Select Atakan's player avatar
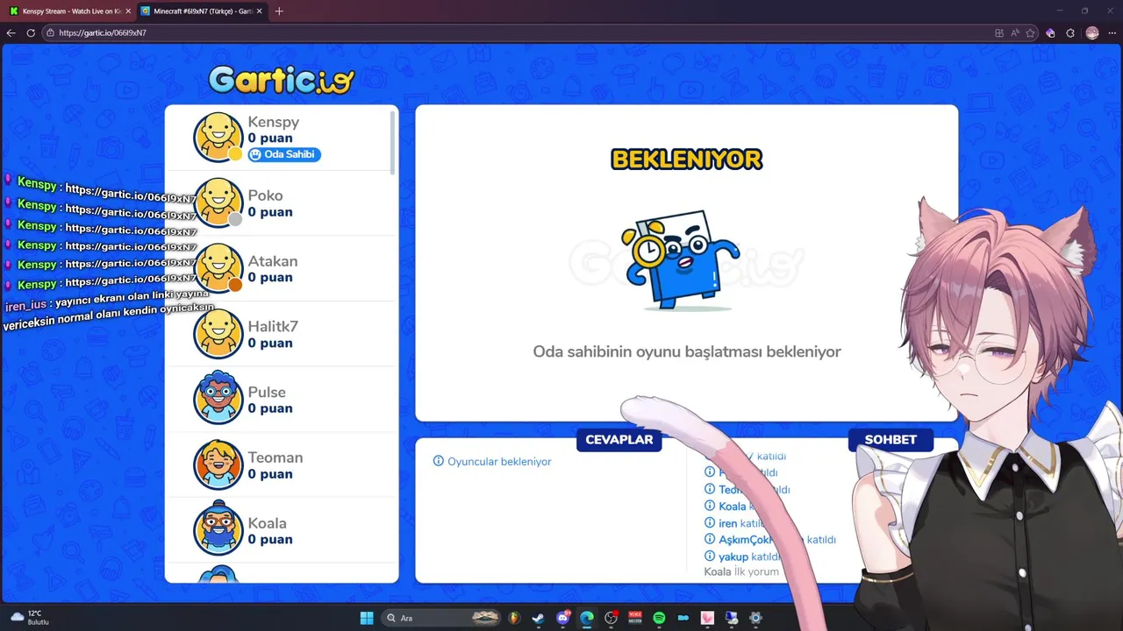Viewport: 1123px width, 631px height. [218, 268]
